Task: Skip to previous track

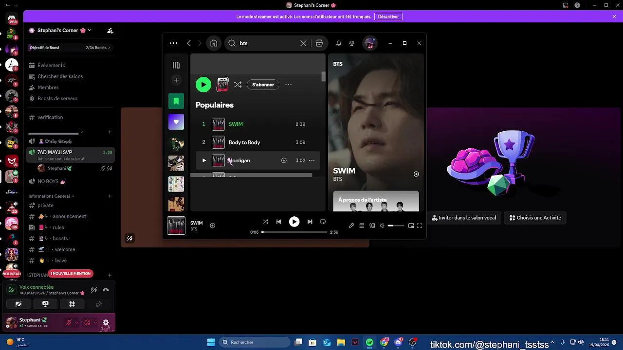Action: 279,222
